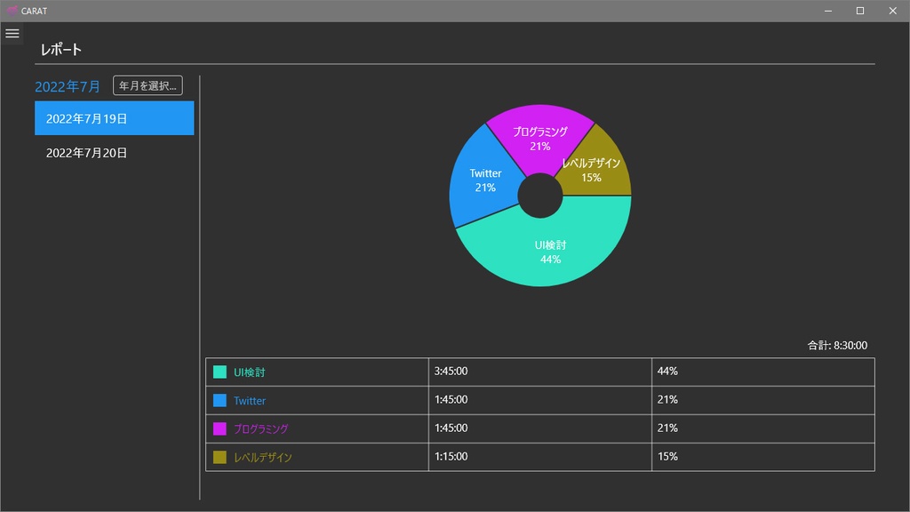Screen dimensions: 910x512
Task: Maximize the CARAT window
Action: [x=860, y=11]
